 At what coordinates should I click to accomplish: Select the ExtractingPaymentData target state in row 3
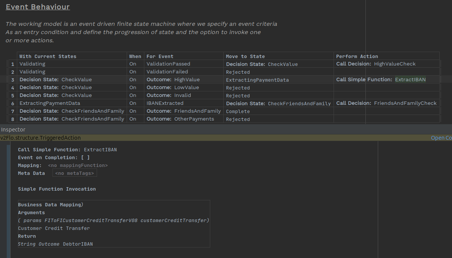coord(257,80)
